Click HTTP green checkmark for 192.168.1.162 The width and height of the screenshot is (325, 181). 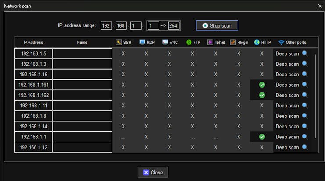click(x=262, y=95)
